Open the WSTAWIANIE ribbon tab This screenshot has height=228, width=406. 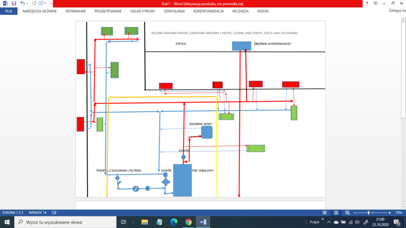(76, 11)
